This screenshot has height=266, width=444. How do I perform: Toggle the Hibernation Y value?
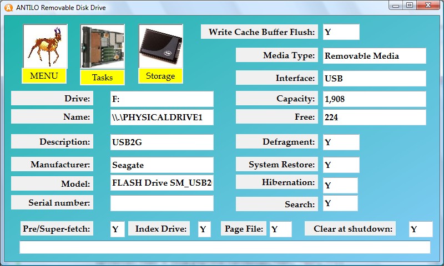click(340, 185)
